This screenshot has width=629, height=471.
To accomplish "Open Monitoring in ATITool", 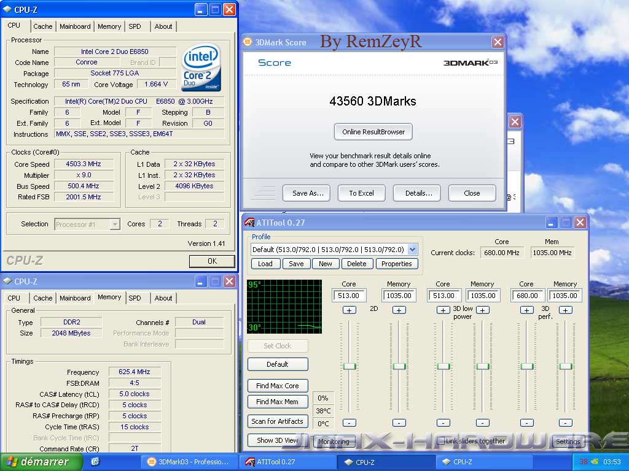I will click(334, 442).
